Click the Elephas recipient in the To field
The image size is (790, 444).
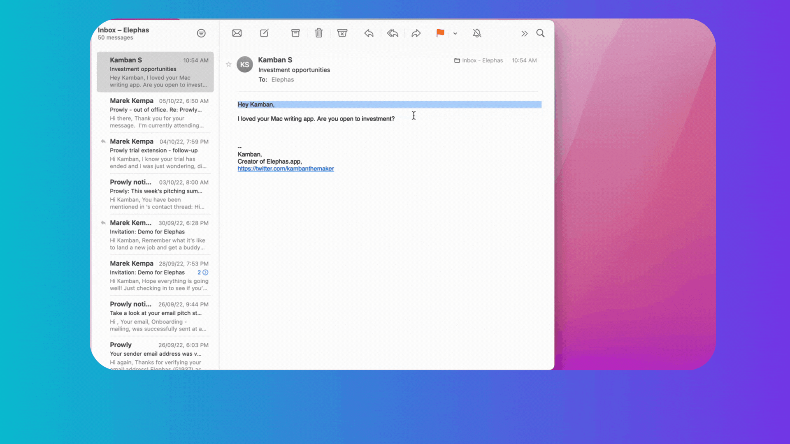point(283,80)
